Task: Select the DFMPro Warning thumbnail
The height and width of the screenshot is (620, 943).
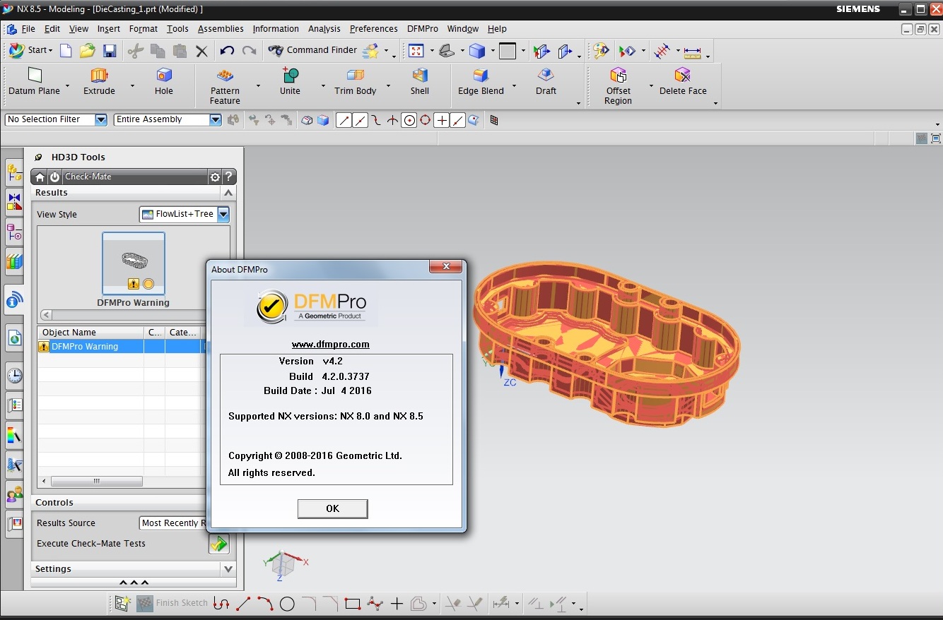Action: click(134, 263)
